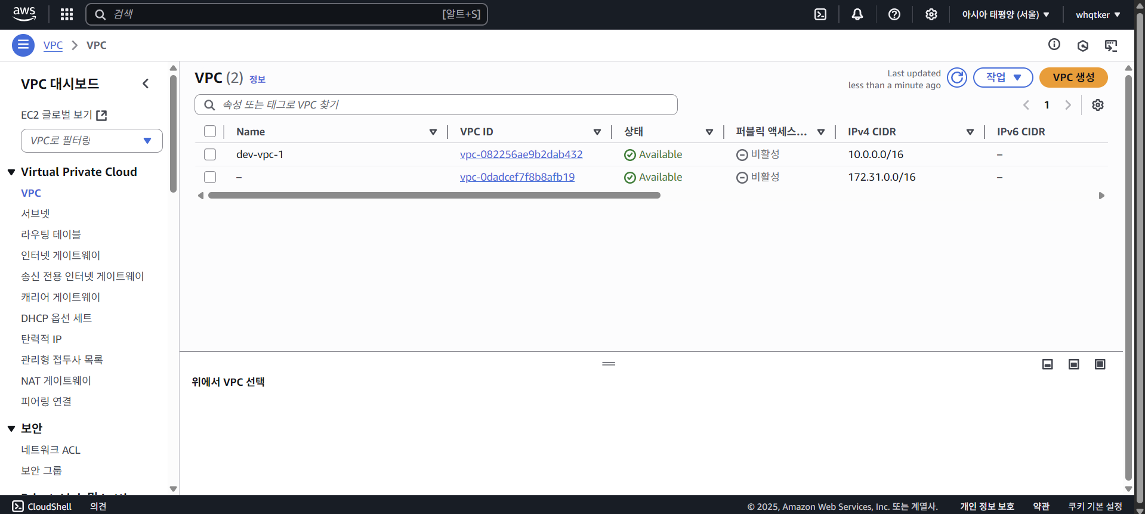
Task: Sort by IPv4 CIDR column arrow
Action: point(970,132)
